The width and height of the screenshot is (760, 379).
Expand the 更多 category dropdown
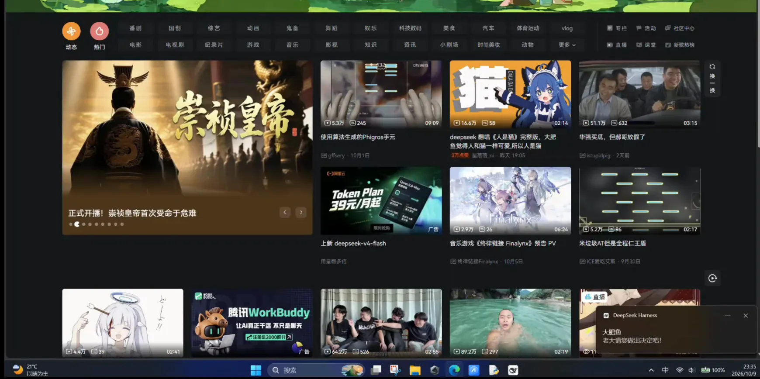click(x=567, y=45)
